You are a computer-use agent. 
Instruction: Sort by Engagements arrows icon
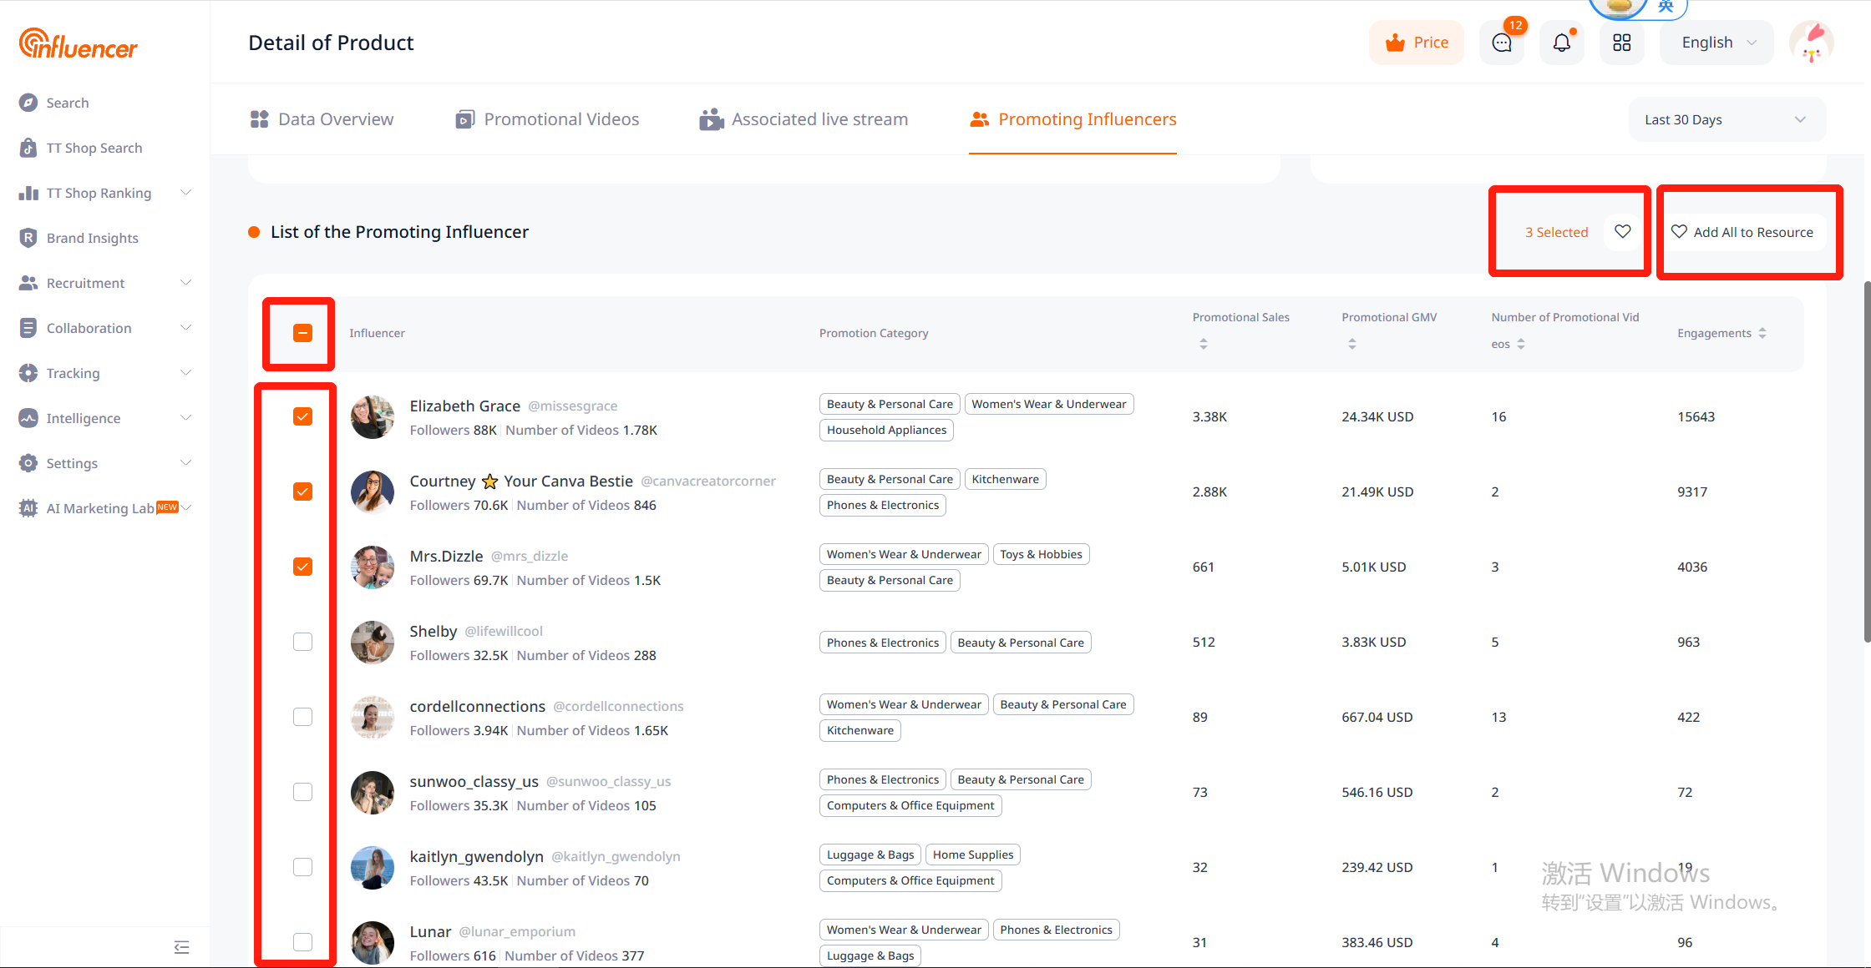coord(1762,333)
